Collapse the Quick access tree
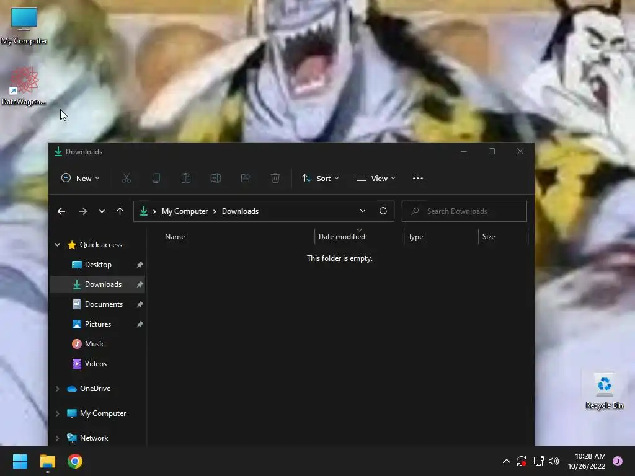The height and width of the screenshot is (476, 635). click(58, 244)
